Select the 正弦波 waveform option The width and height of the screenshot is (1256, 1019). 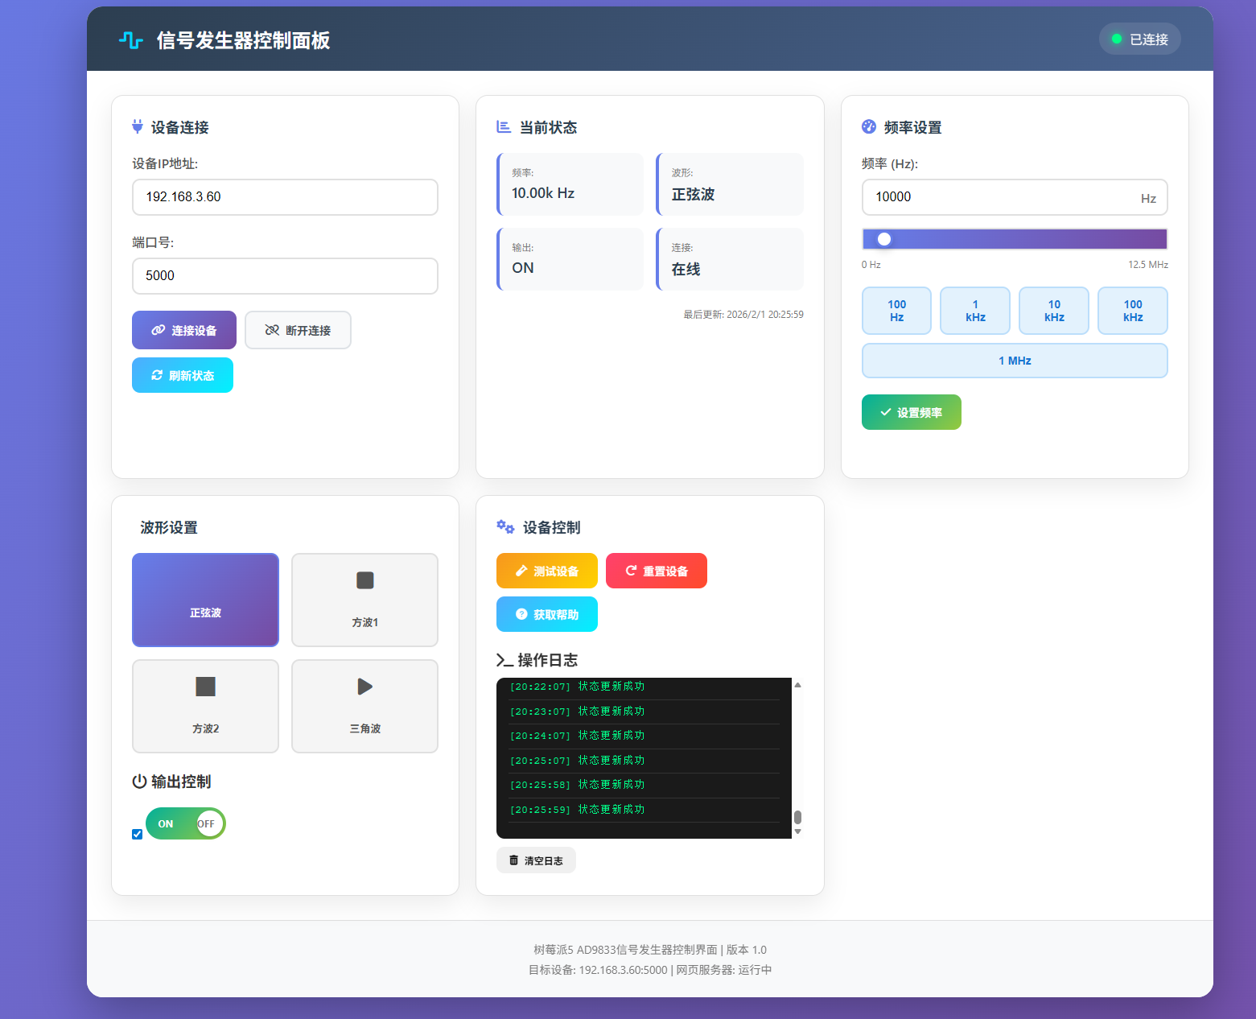coord(205,600)
